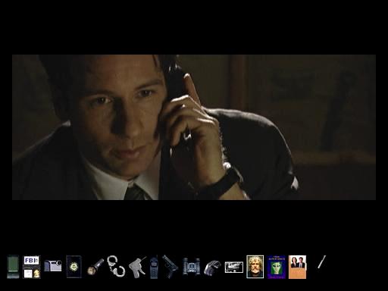
Task: Select the lock pick gun
Action: tap(138, 268)
